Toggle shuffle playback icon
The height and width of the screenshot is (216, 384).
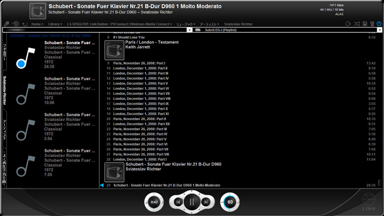point(357,24)
